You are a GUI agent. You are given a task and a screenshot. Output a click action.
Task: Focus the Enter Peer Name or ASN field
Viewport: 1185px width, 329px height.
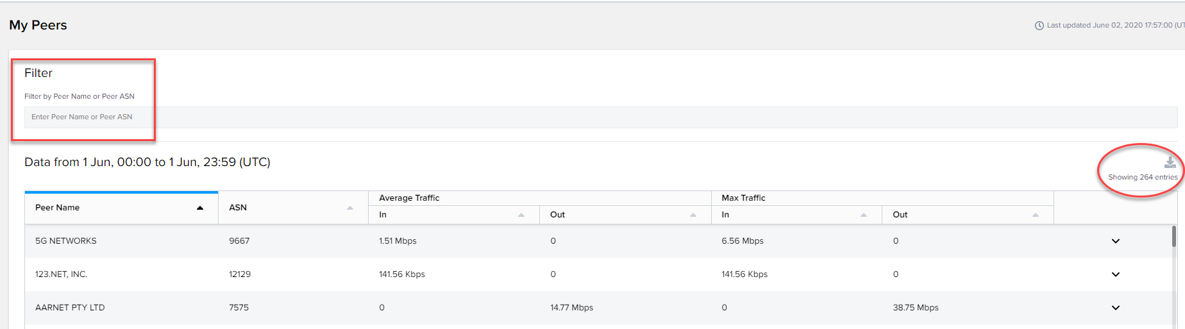click(601, 117)
